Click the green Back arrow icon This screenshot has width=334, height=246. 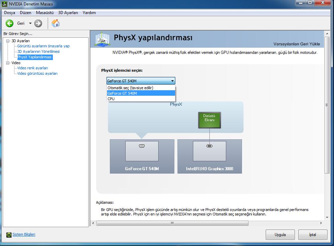[x=10, y=23]
